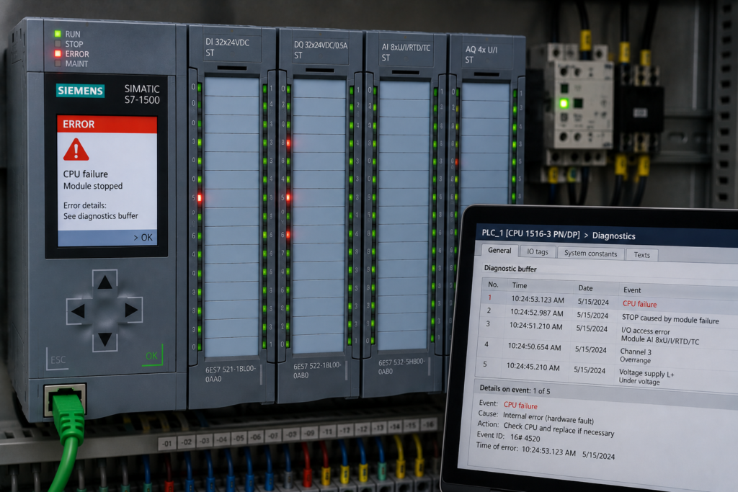
Task: Click 'See diagnostics buffer' on display
Action: coord(101,216)
